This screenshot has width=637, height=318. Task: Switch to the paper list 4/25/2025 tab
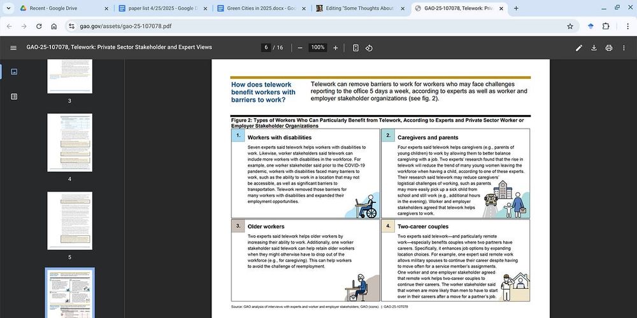coord(163,8)
